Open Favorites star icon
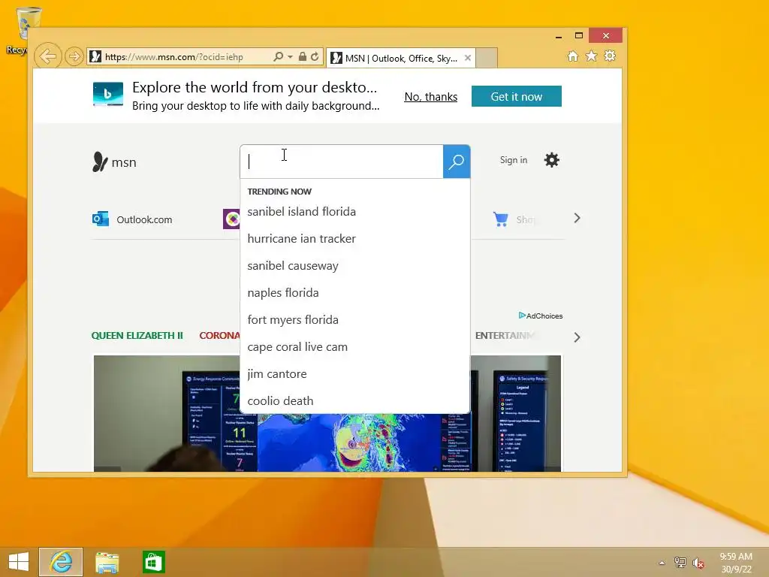This screenshot has height=577, width=769. [x=592, y=56]
